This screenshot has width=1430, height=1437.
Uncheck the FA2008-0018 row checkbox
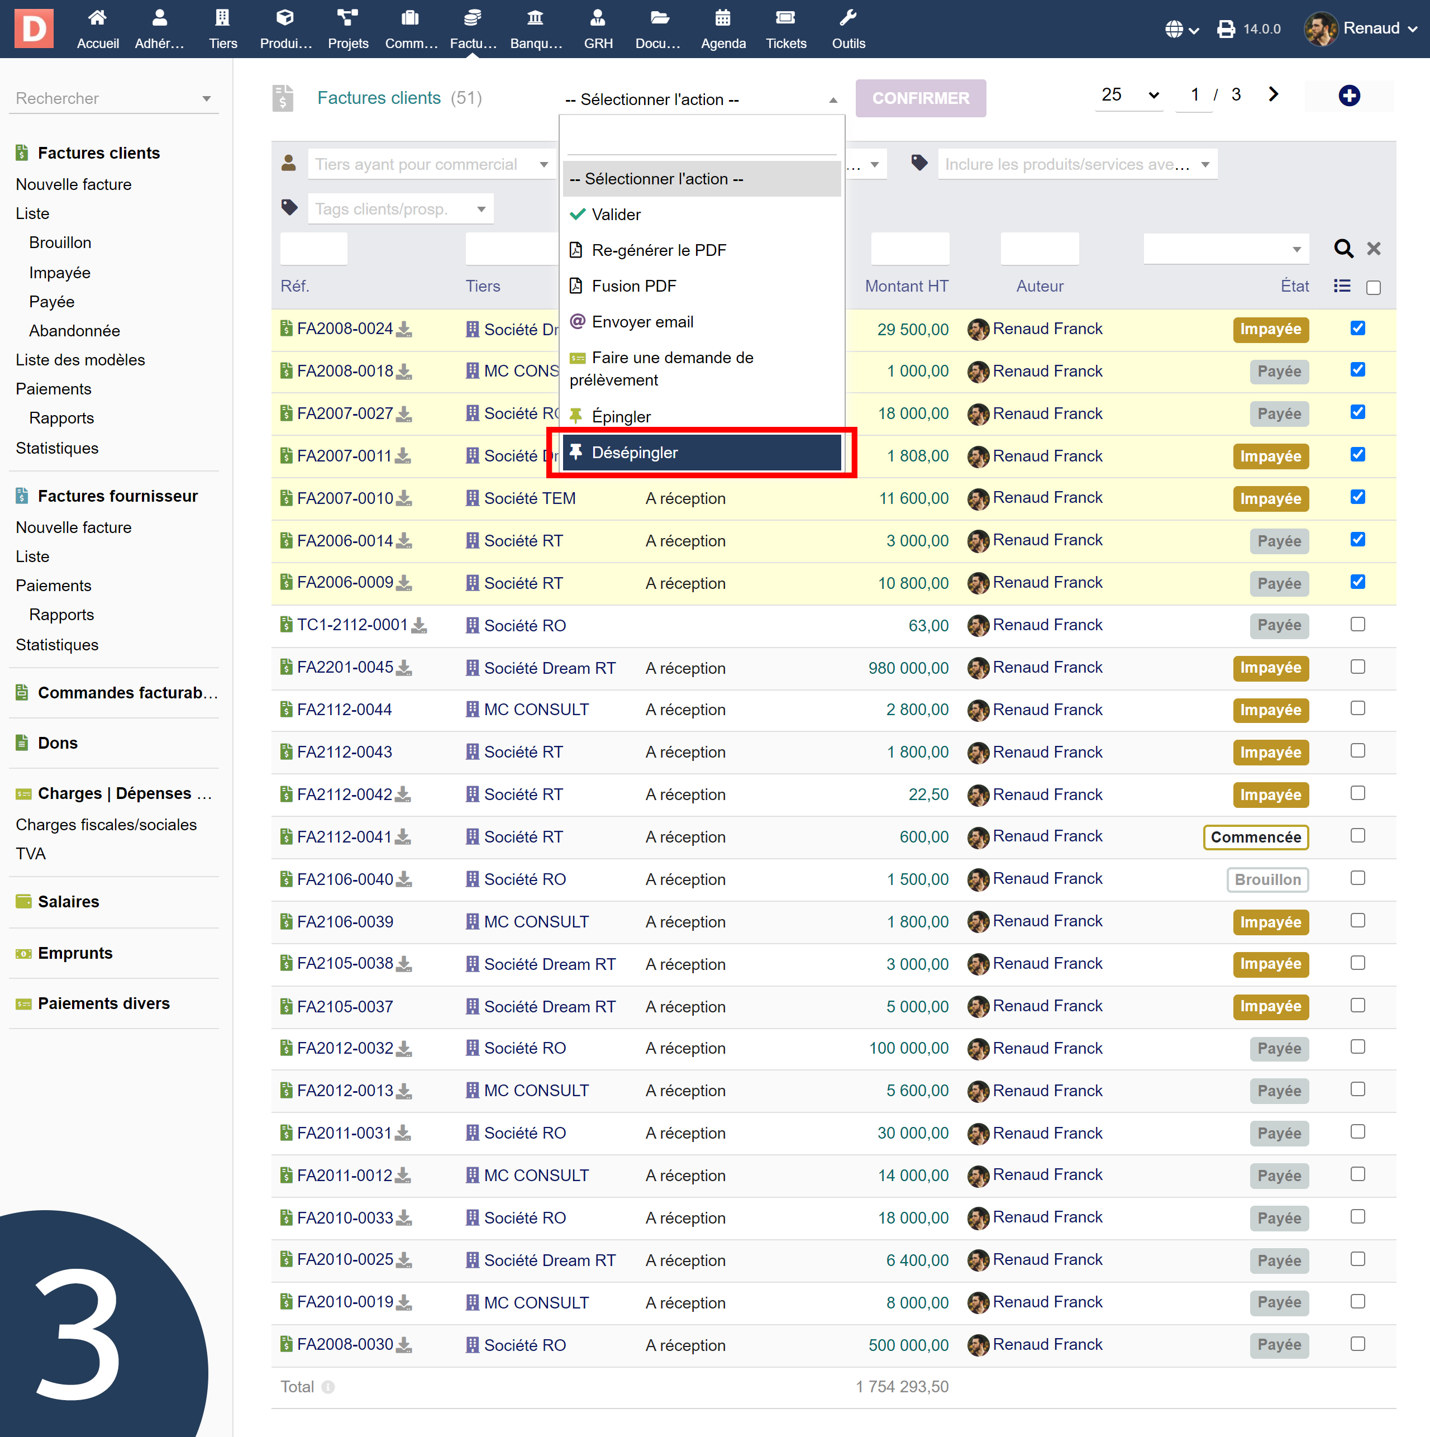(x=1357, y=370)
